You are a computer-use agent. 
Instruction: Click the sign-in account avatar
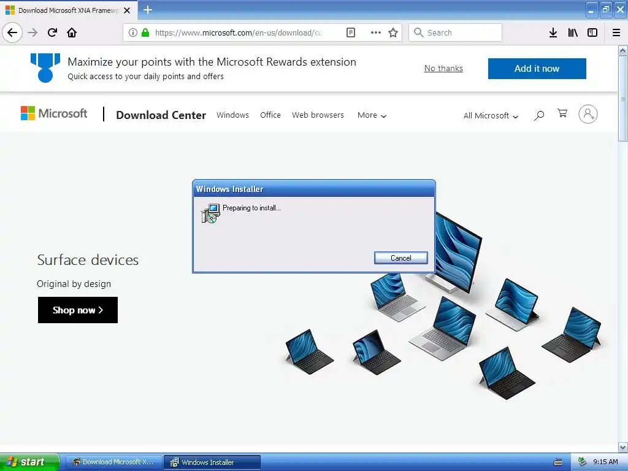pos(588,114)
